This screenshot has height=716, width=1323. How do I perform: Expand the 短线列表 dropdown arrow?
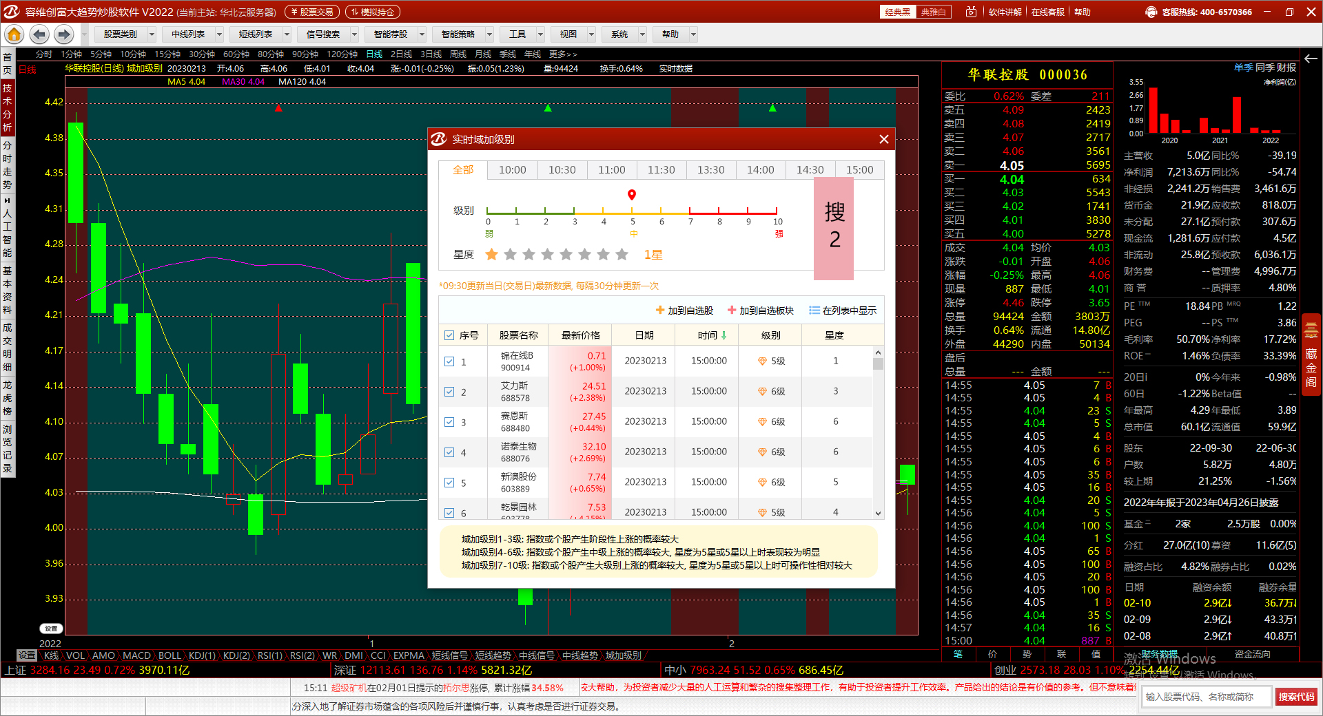287,34
